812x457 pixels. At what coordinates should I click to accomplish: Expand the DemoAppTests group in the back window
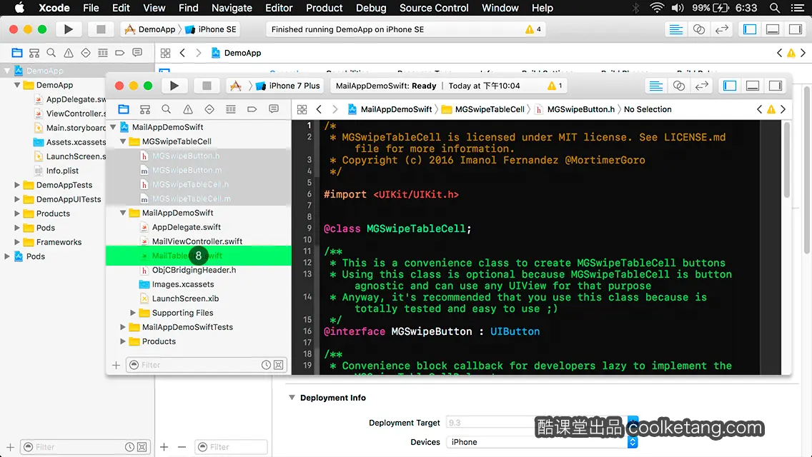[x=16, y=185]
